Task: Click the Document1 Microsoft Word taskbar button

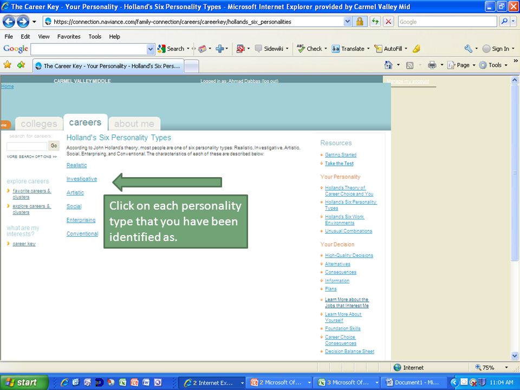Action: pyautogui.click(x=413, y=382)
